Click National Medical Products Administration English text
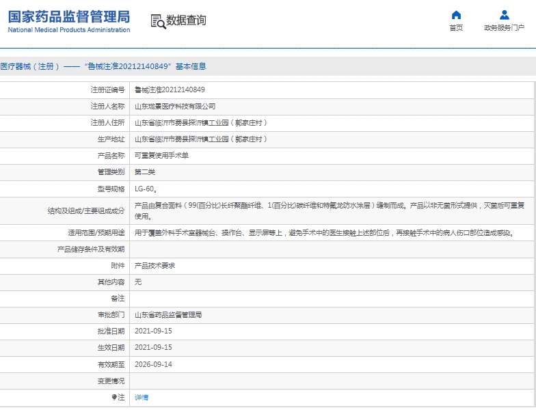The image size is (536, 410). pos(68,30)
